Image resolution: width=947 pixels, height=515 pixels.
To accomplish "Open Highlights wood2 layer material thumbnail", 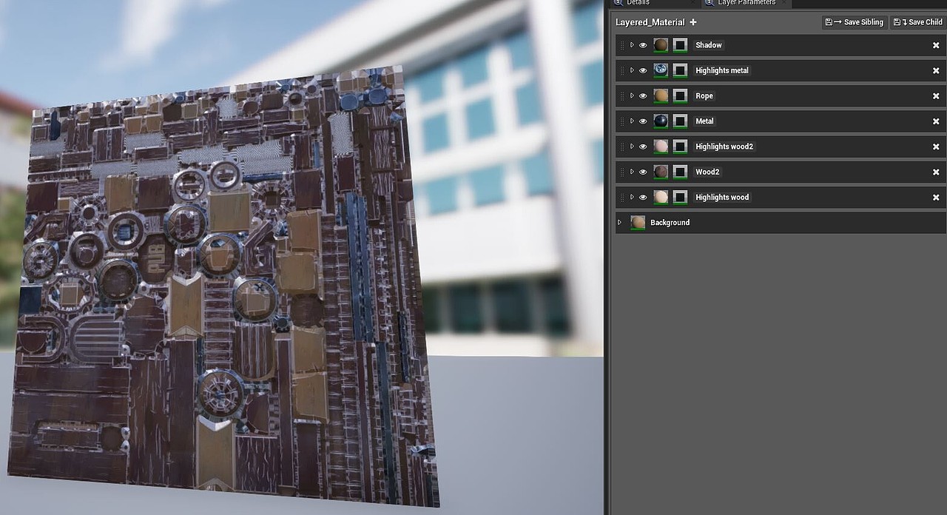I will point(661,147).
